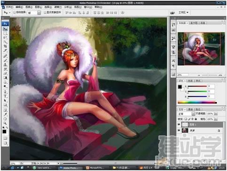Open the status bar document info arrow
The width and height of the screenshot is (227, 171).
point(58,164)
